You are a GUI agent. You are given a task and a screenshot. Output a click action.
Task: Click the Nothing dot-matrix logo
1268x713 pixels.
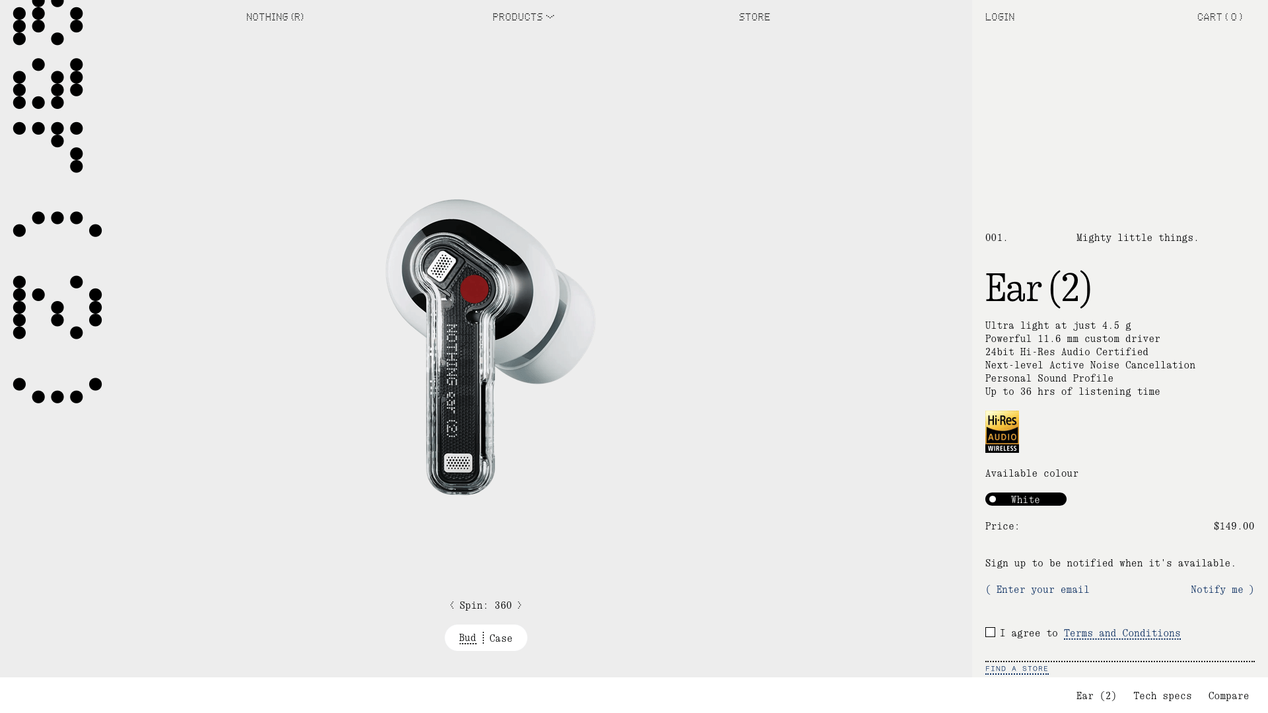click(57, 201)
